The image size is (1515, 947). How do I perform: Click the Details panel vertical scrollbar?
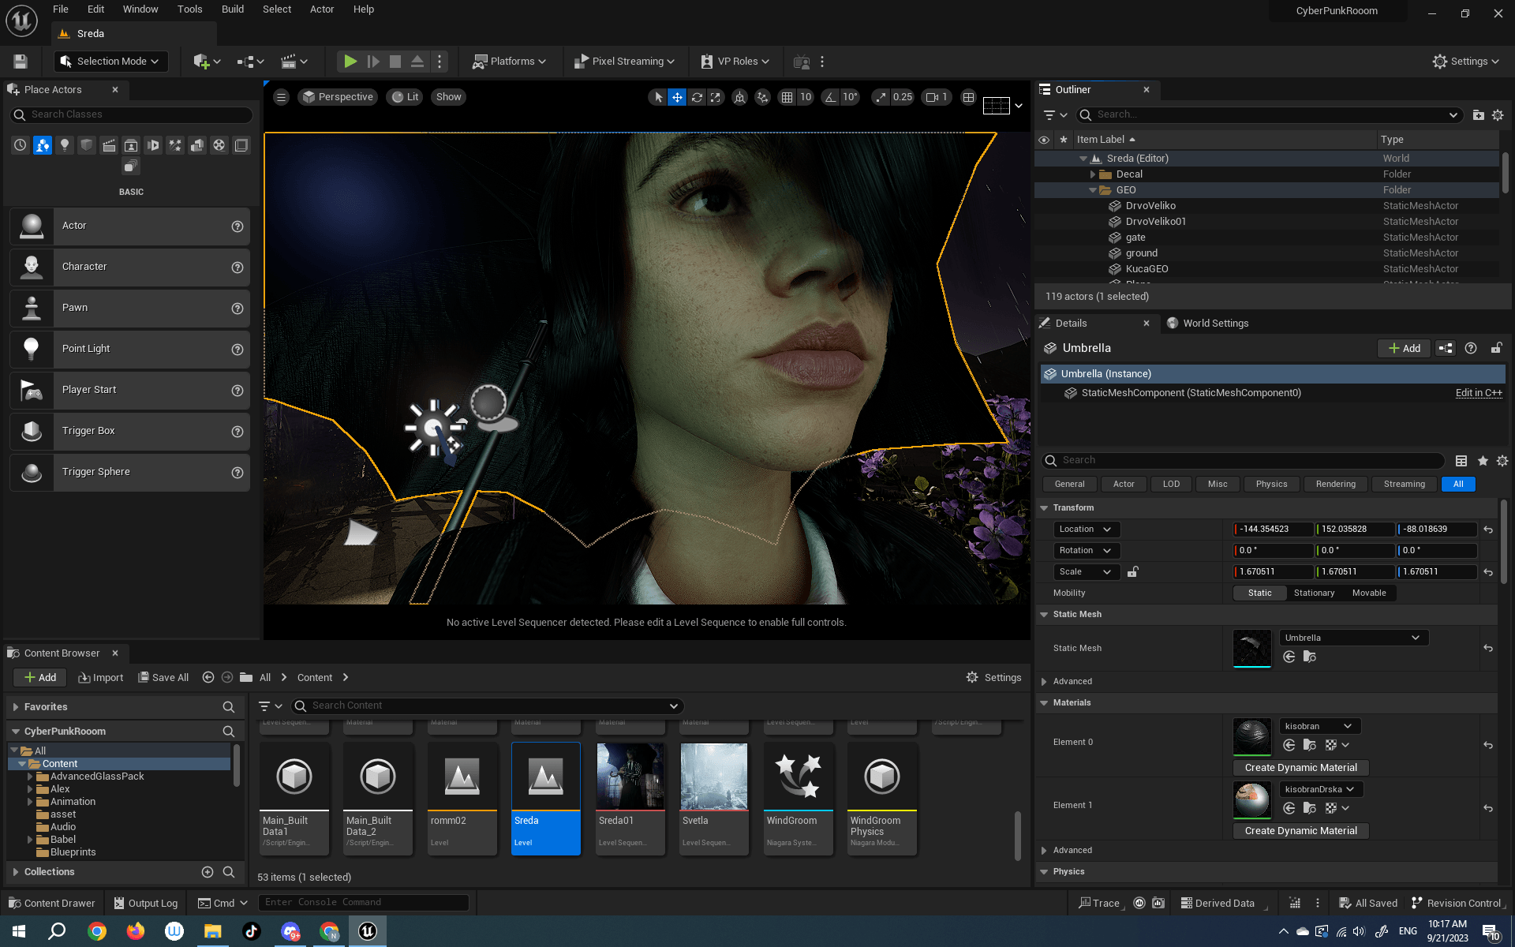pyautogui.click(x=1505, y=541)
